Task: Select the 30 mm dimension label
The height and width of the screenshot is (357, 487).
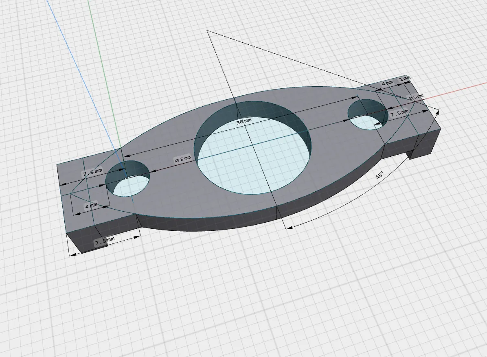Action: (x=244, y=121)
